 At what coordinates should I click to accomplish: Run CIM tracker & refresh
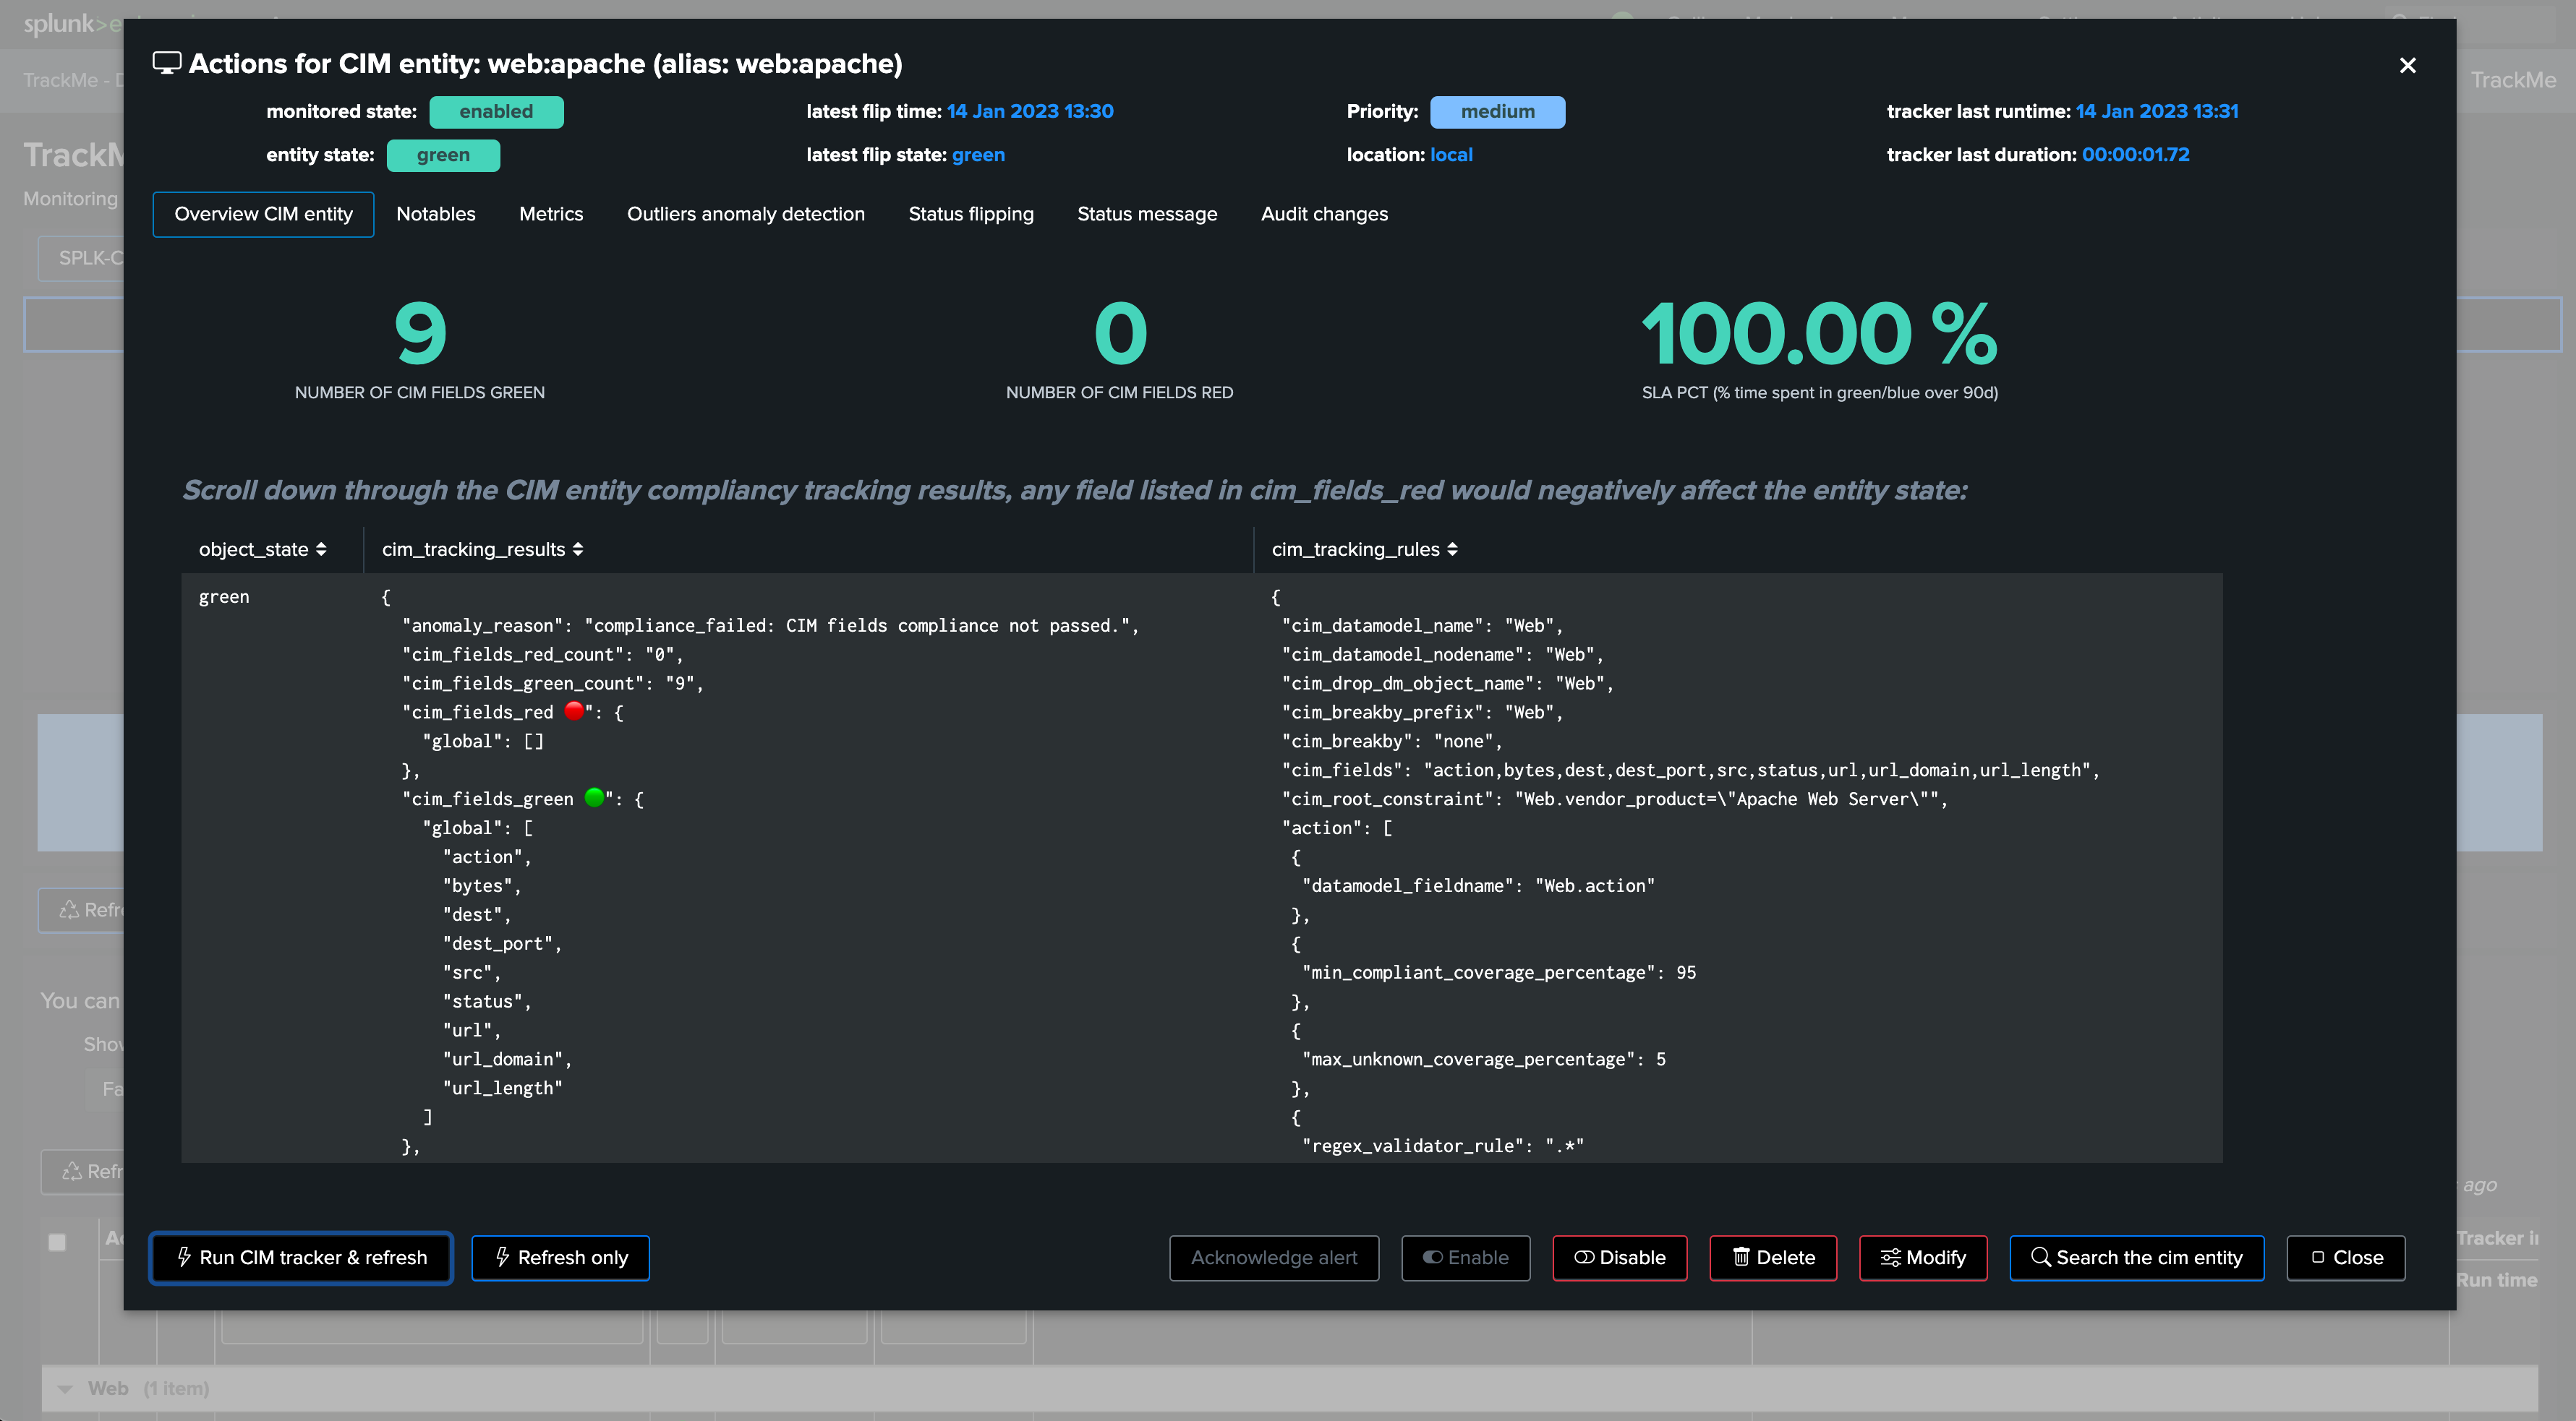pyautogui.click(x=301, y=1257)
